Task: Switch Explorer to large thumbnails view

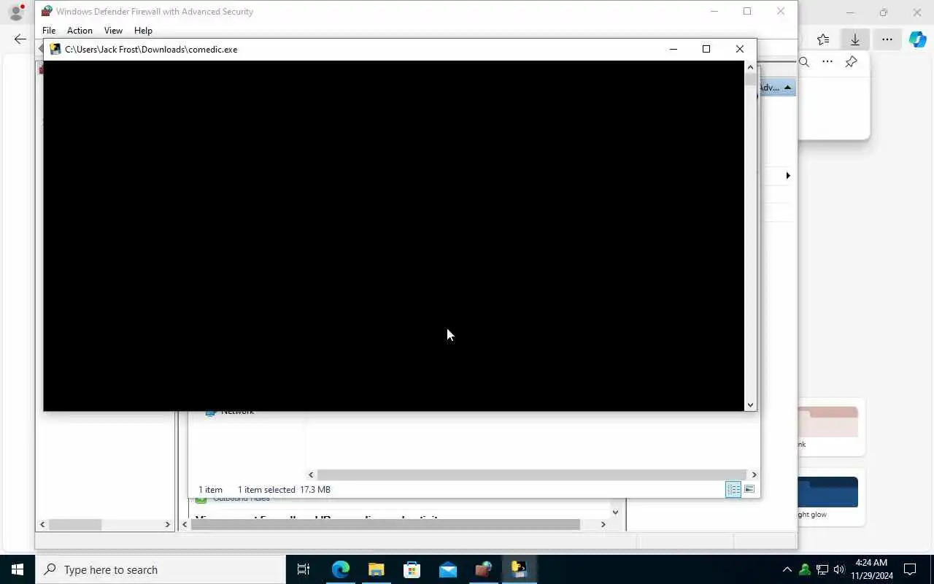Action: coord(749,490)
